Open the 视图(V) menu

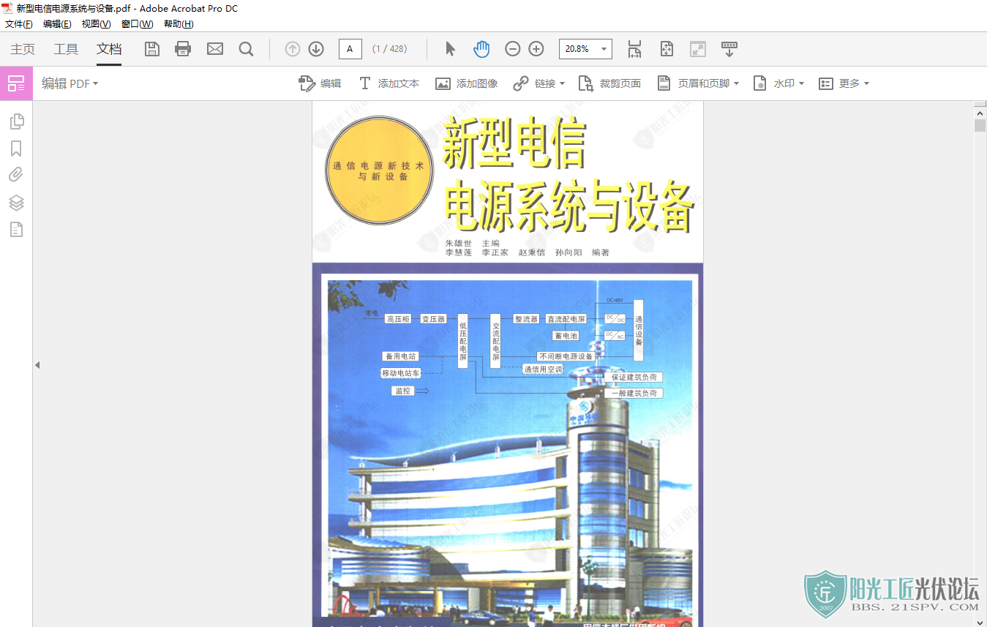pos(96,24)
